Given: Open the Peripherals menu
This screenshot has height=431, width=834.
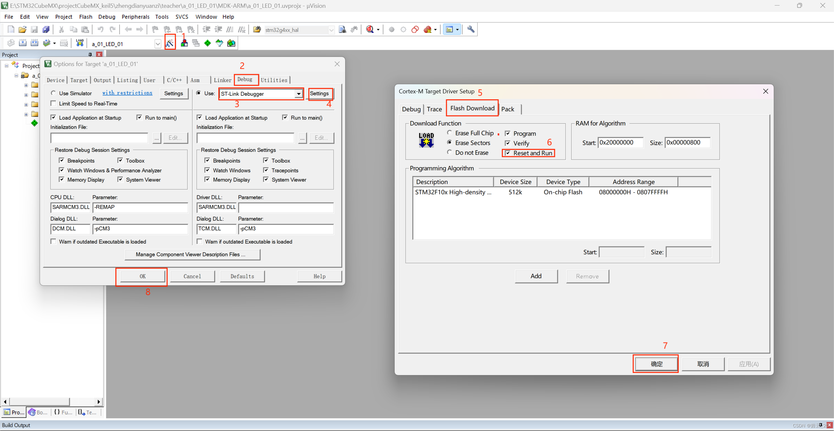Looking at the screenshot, I should [135, 17].
